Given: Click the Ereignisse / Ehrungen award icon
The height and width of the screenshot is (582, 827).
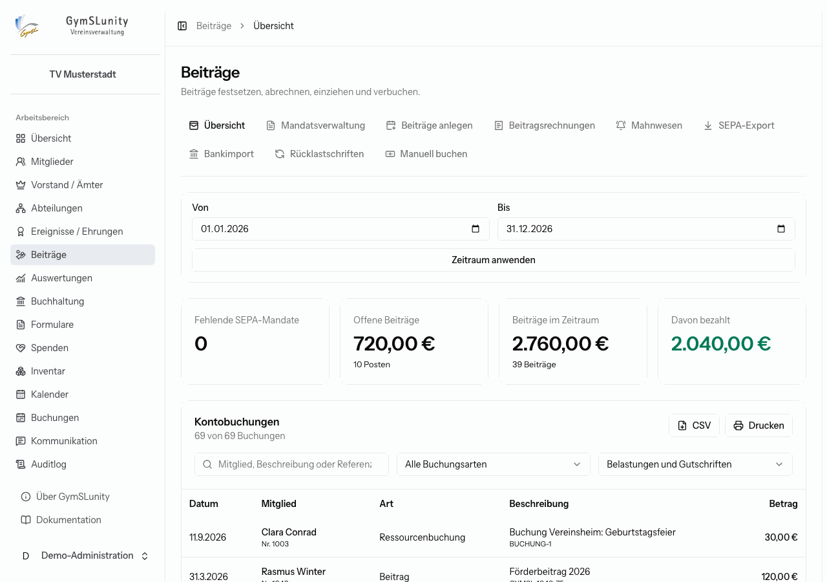Looking at the screenshot, I should point(21,232).
